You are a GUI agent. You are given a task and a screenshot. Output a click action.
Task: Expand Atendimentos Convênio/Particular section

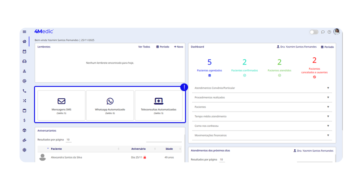262,88
